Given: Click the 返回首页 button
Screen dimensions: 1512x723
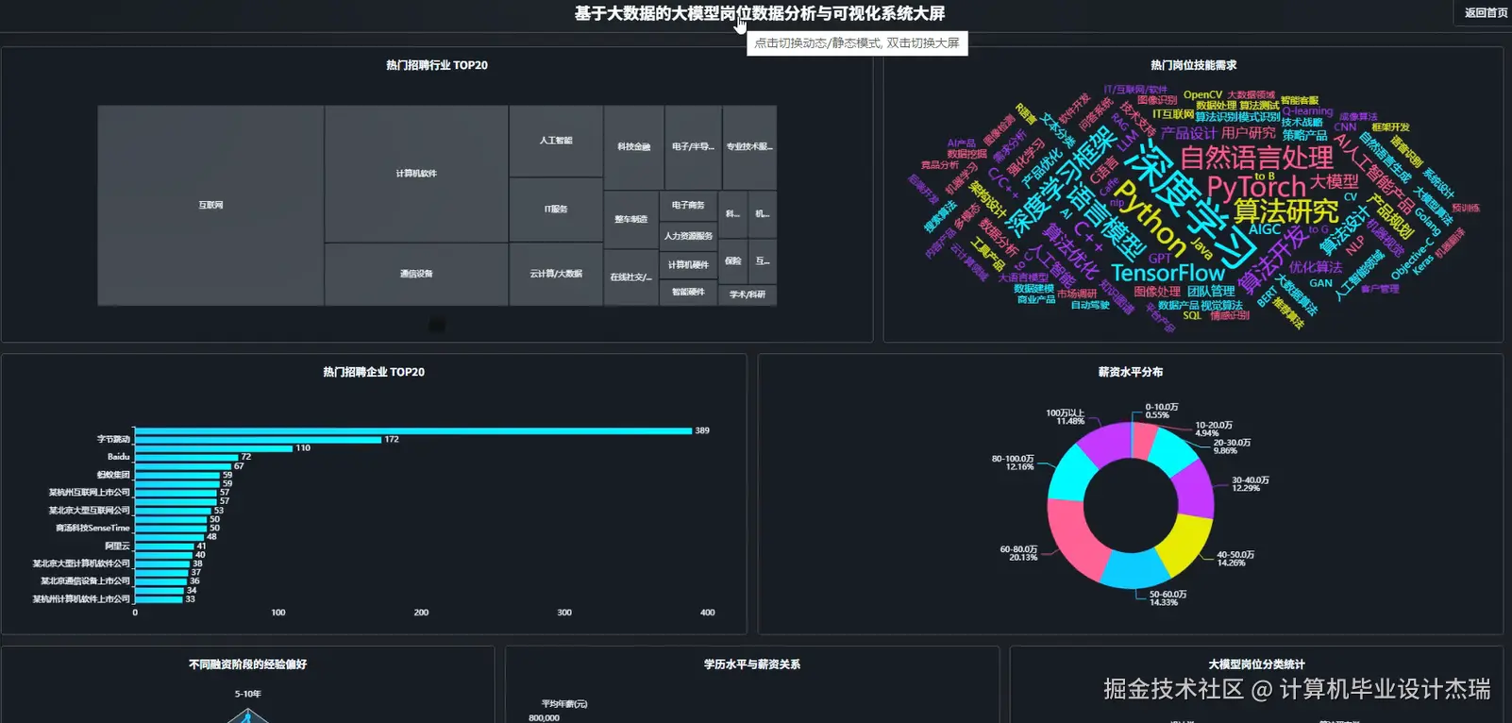Looking at the screenshot, I should [1484, 12].
